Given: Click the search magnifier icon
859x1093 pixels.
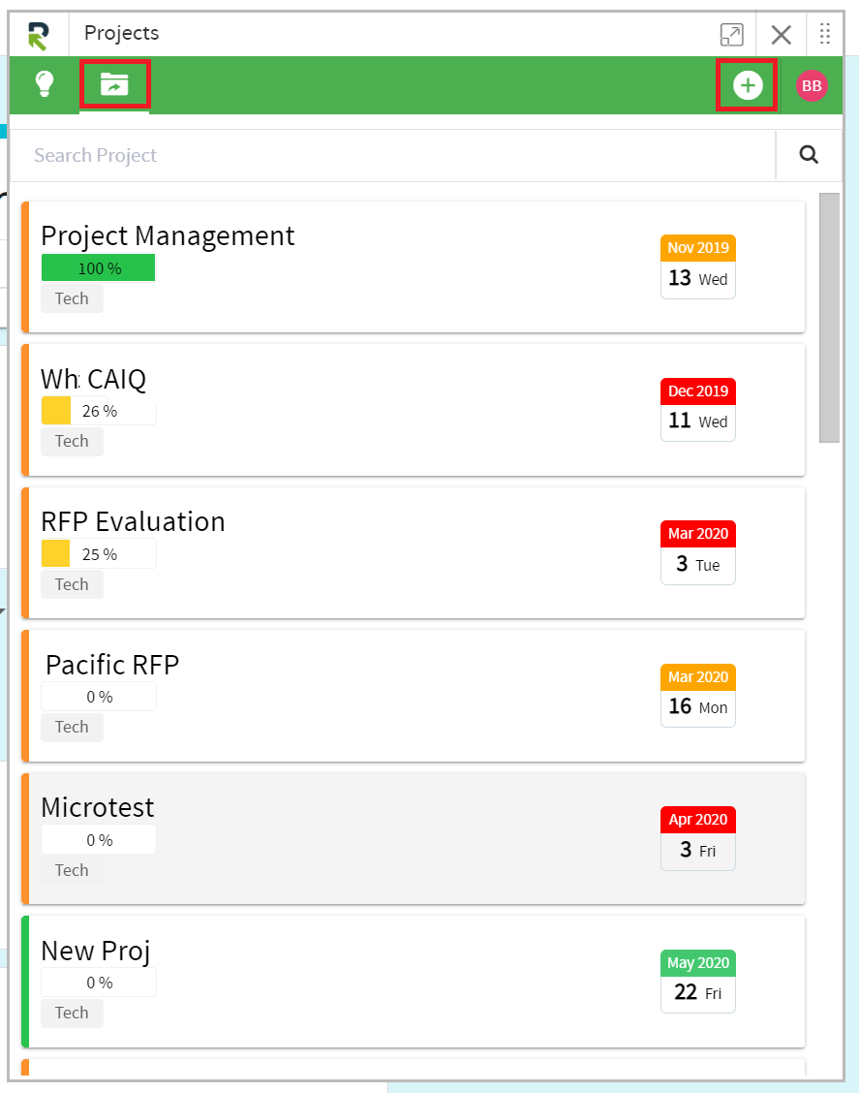Looking at the screenshot, I should tap(809, 154).
